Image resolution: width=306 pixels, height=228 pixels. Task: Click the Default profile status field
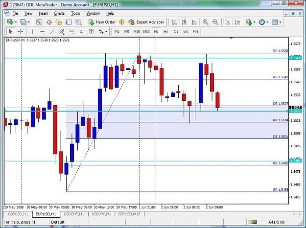click(x=70, y=222)
